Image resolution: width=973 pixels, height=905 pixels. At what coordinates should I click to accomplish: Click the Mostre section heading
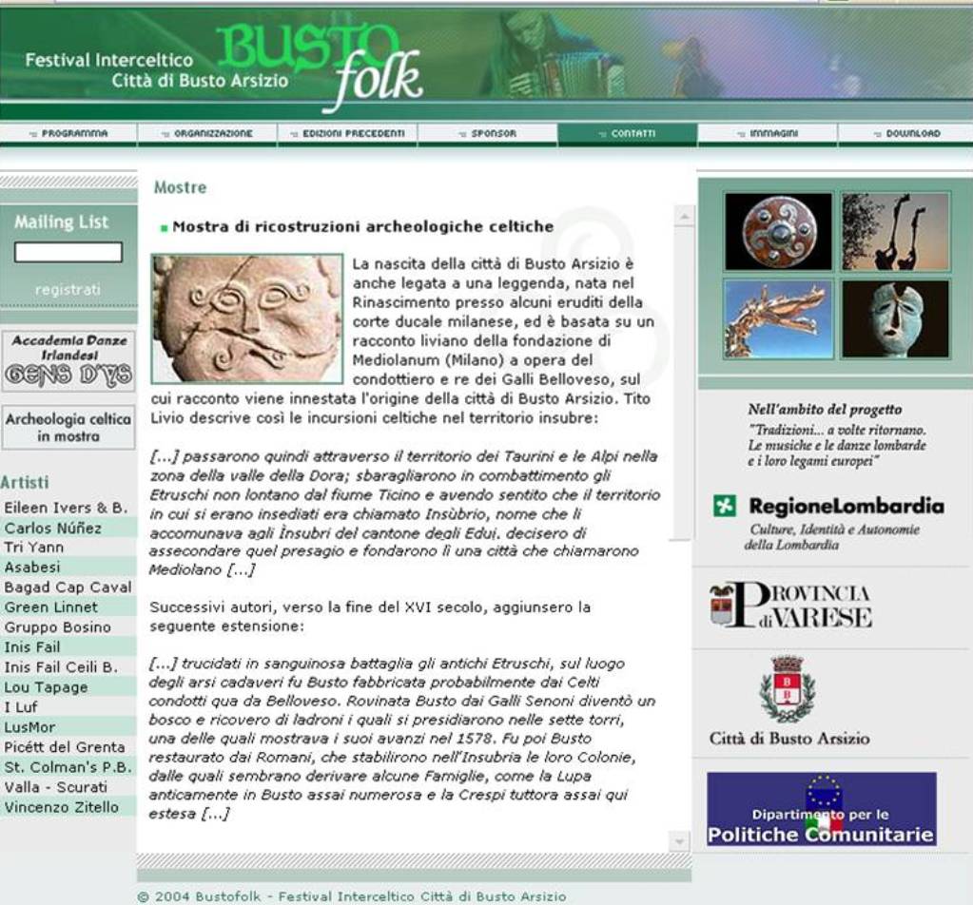(x=181, y=187)
